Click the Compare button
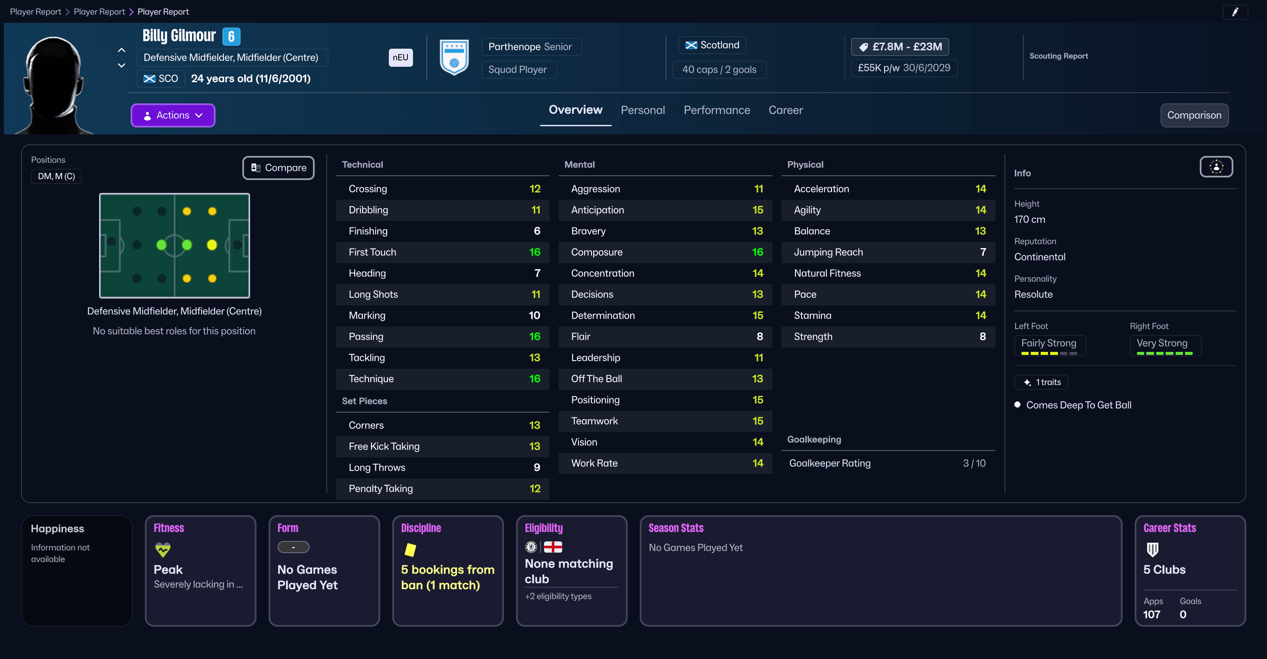 (278, 168)
